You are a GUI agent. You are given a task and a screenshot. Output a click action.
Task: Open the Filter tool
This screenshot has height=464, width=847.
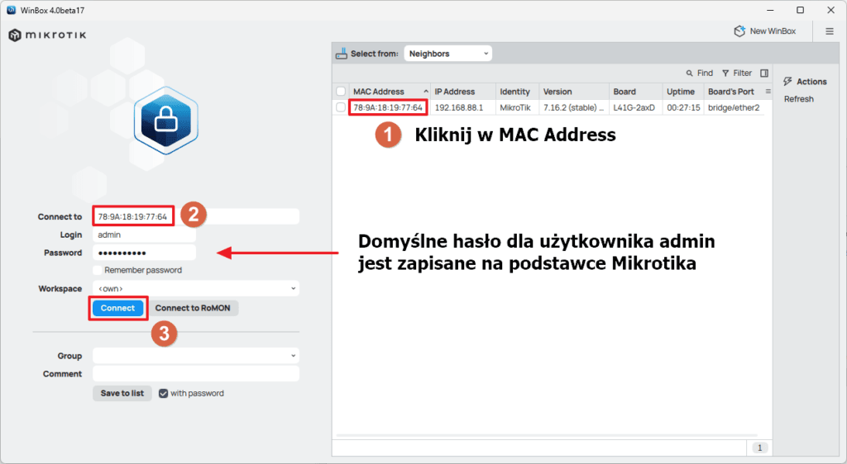(x=736, y=73)
